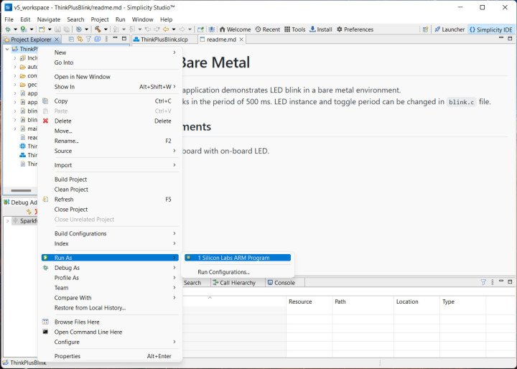
Task: Select Clean Project in context menu
Action: pyautogui.click(x=110, y=190)
